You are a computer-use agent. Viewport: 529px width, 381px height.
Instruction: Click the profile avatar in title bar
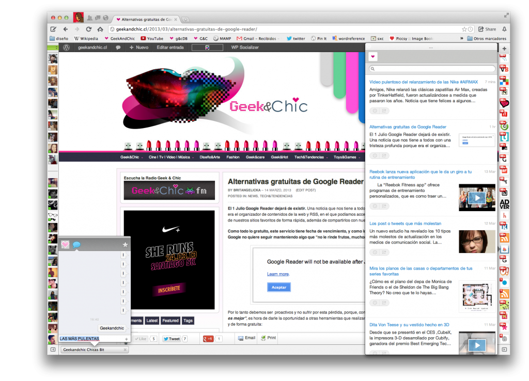coord(79,17)
